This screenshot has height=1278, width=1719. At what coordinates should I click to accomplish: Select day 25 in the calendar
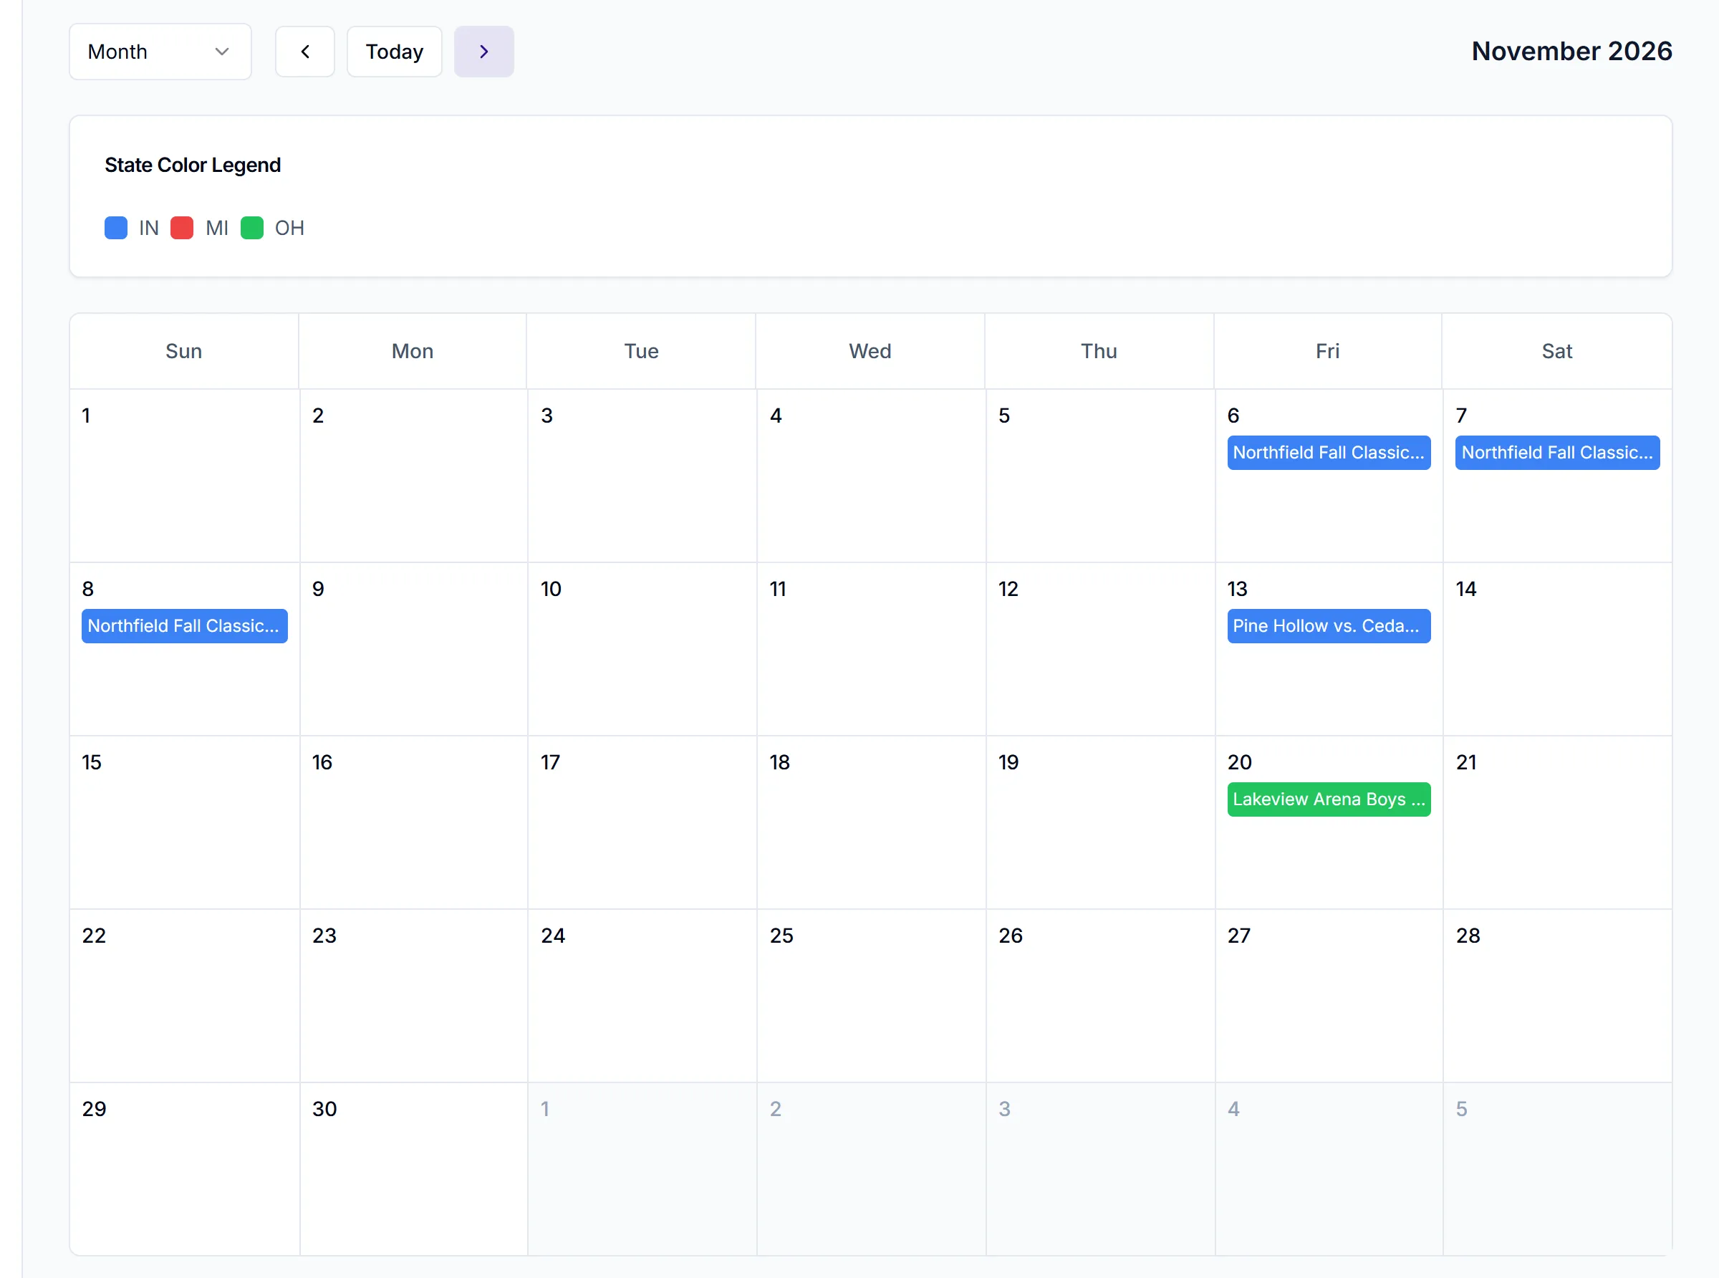[x=871, y=996]
